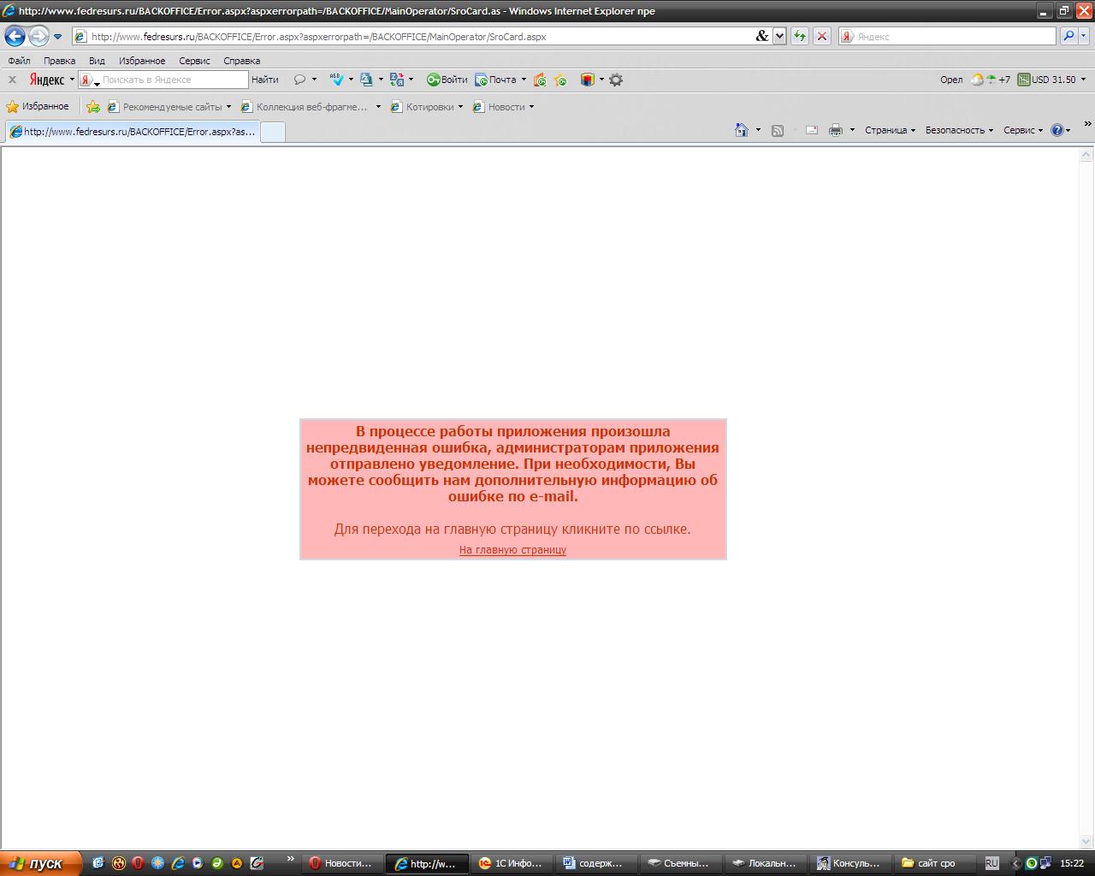
Task: Click the 'На главную страницу' link
Action: [x=512, y=550]
